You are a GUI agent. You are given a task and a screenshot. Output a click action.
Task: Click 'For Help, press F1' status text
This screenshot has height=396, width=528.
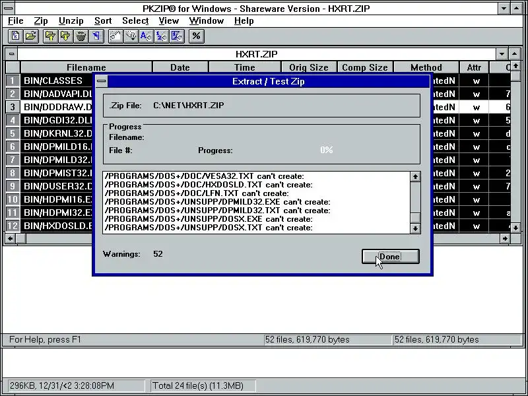45,339
